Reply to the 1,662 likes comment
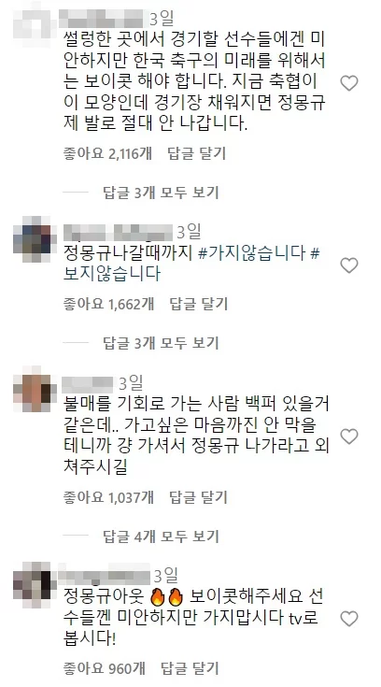 click(x=198, y=304)
